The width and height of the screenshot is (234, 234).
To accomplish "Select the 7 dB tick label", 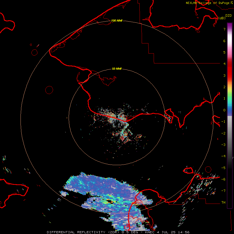I will [224, 29].
